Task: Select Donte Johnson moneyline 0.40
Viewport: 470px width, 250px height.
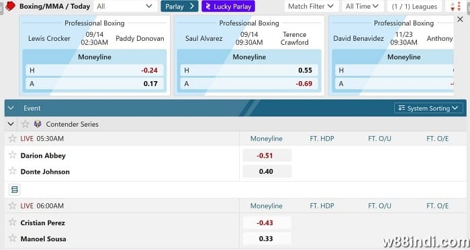Action: (267, 172)
